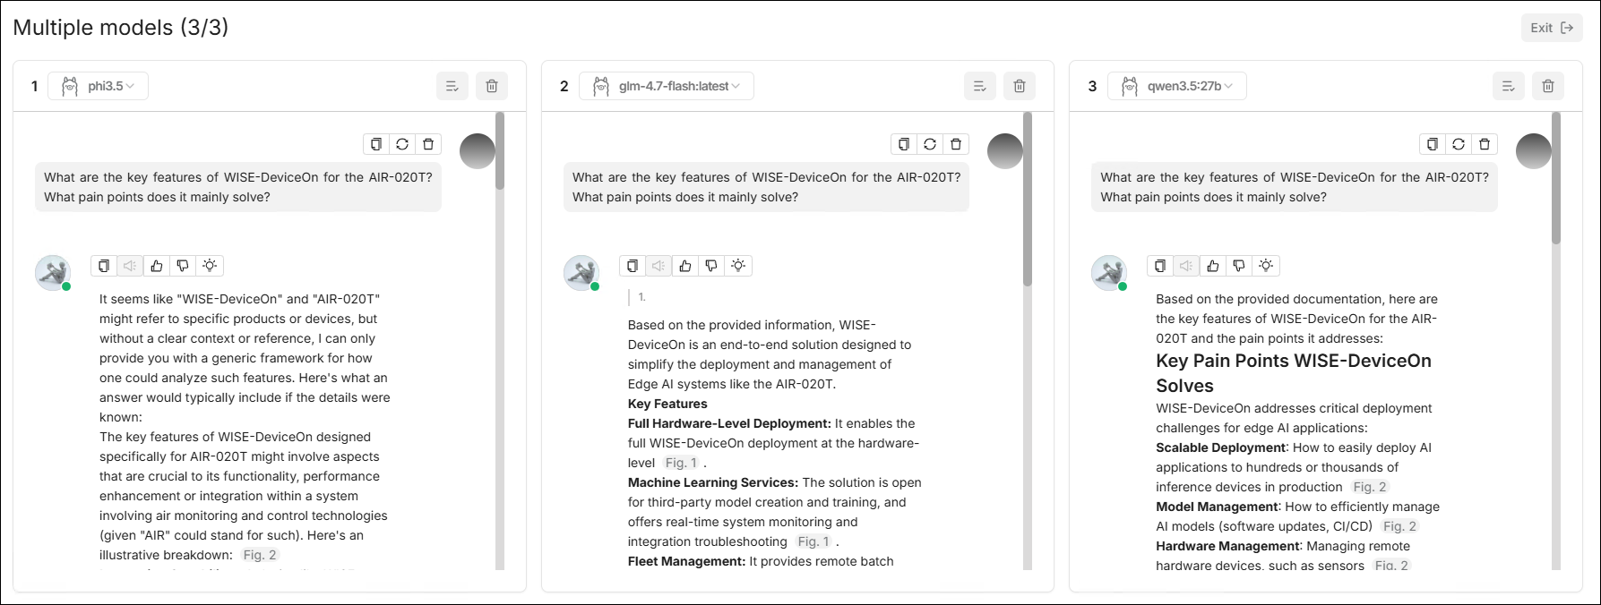Open Fig. 2 after Scalable Deployment paragraph
Image resolution: width=1601 pixels, height=605 pixels.
click(x=1370, y=487)
